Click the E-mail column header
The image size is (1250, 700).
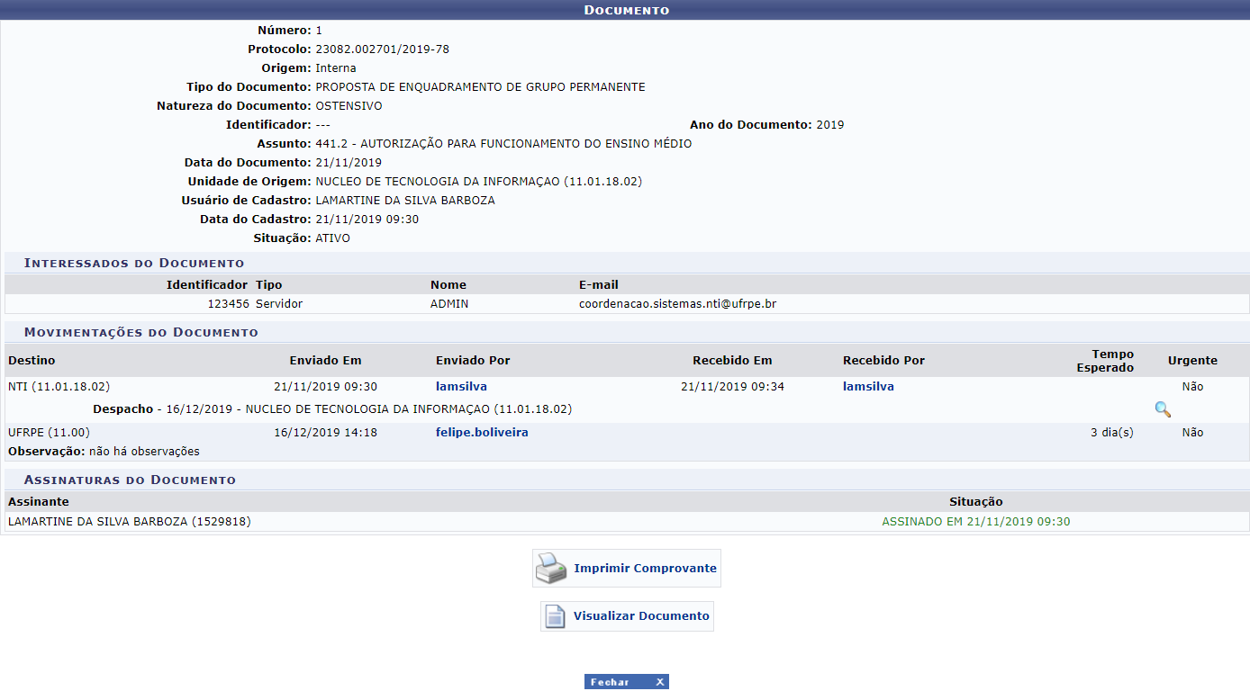[599, 285]
